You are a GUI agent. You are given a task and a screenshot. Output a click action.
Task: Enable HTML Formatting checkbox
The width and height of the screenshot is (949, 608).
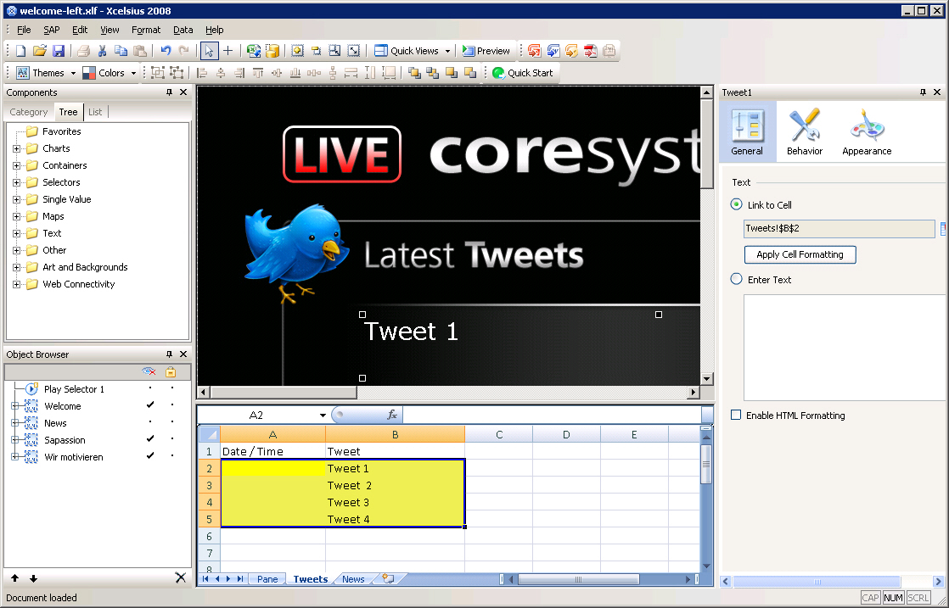736,416
